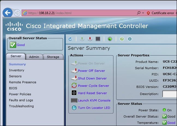
Task: Click the Power Cycle Server link
Action: pos(94,86)
